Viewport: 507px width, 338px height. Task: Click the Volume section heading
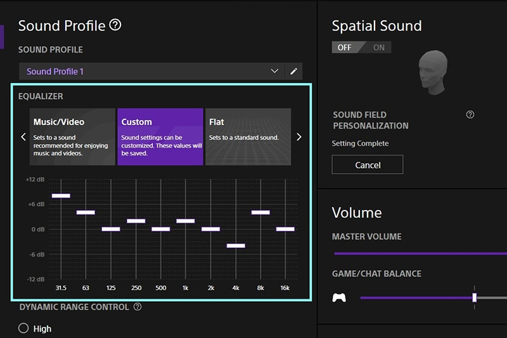(x=357, y=213)
